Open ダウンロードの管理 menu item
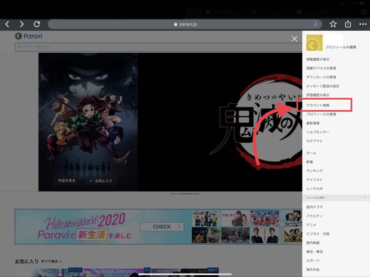This screenshot has height=277, width=370. click(321, 77)
